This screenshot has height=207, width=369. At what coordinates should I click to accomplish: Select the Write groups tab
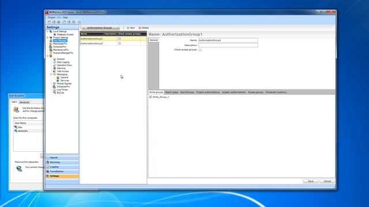(x=156, y=92)
